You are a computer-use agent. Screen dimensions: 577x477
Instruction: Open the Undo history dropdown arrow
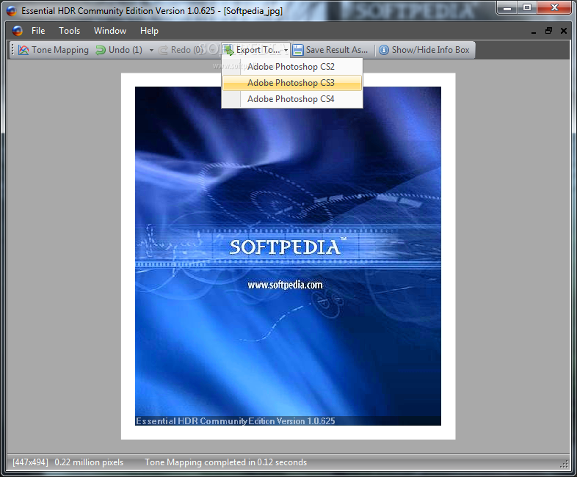(x=151, y=50)
